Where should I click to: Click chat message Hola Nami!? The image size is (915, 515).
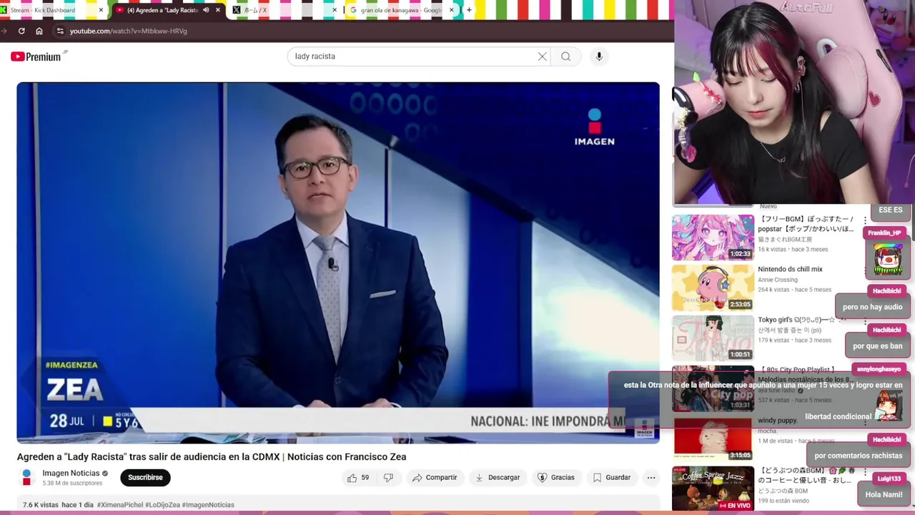pyautogui.click(x=884, y=494)
